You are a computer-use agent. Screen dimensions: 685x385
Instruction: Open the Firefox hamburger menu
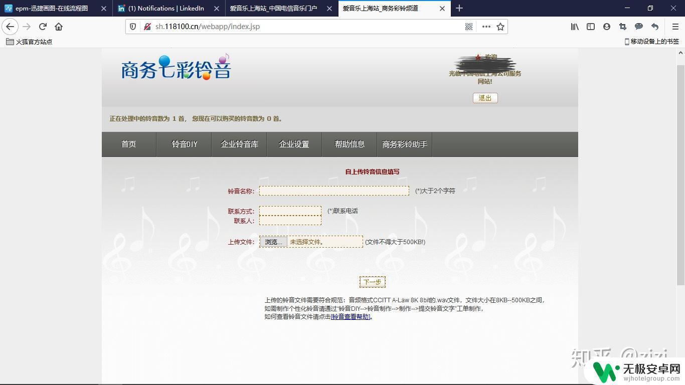point(675,27)
